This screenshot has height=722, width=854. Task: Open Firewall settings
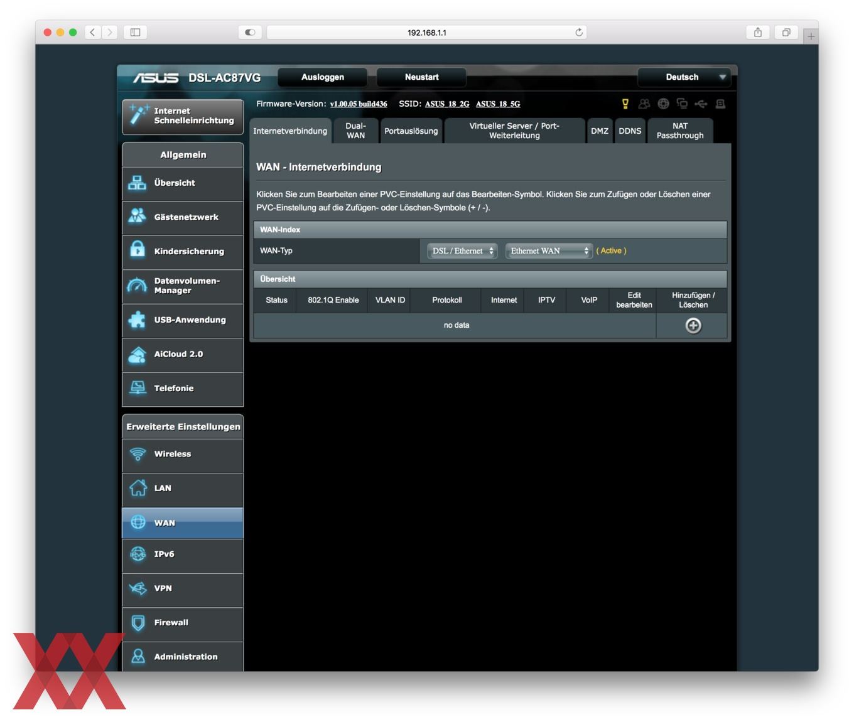coord(183,623)
